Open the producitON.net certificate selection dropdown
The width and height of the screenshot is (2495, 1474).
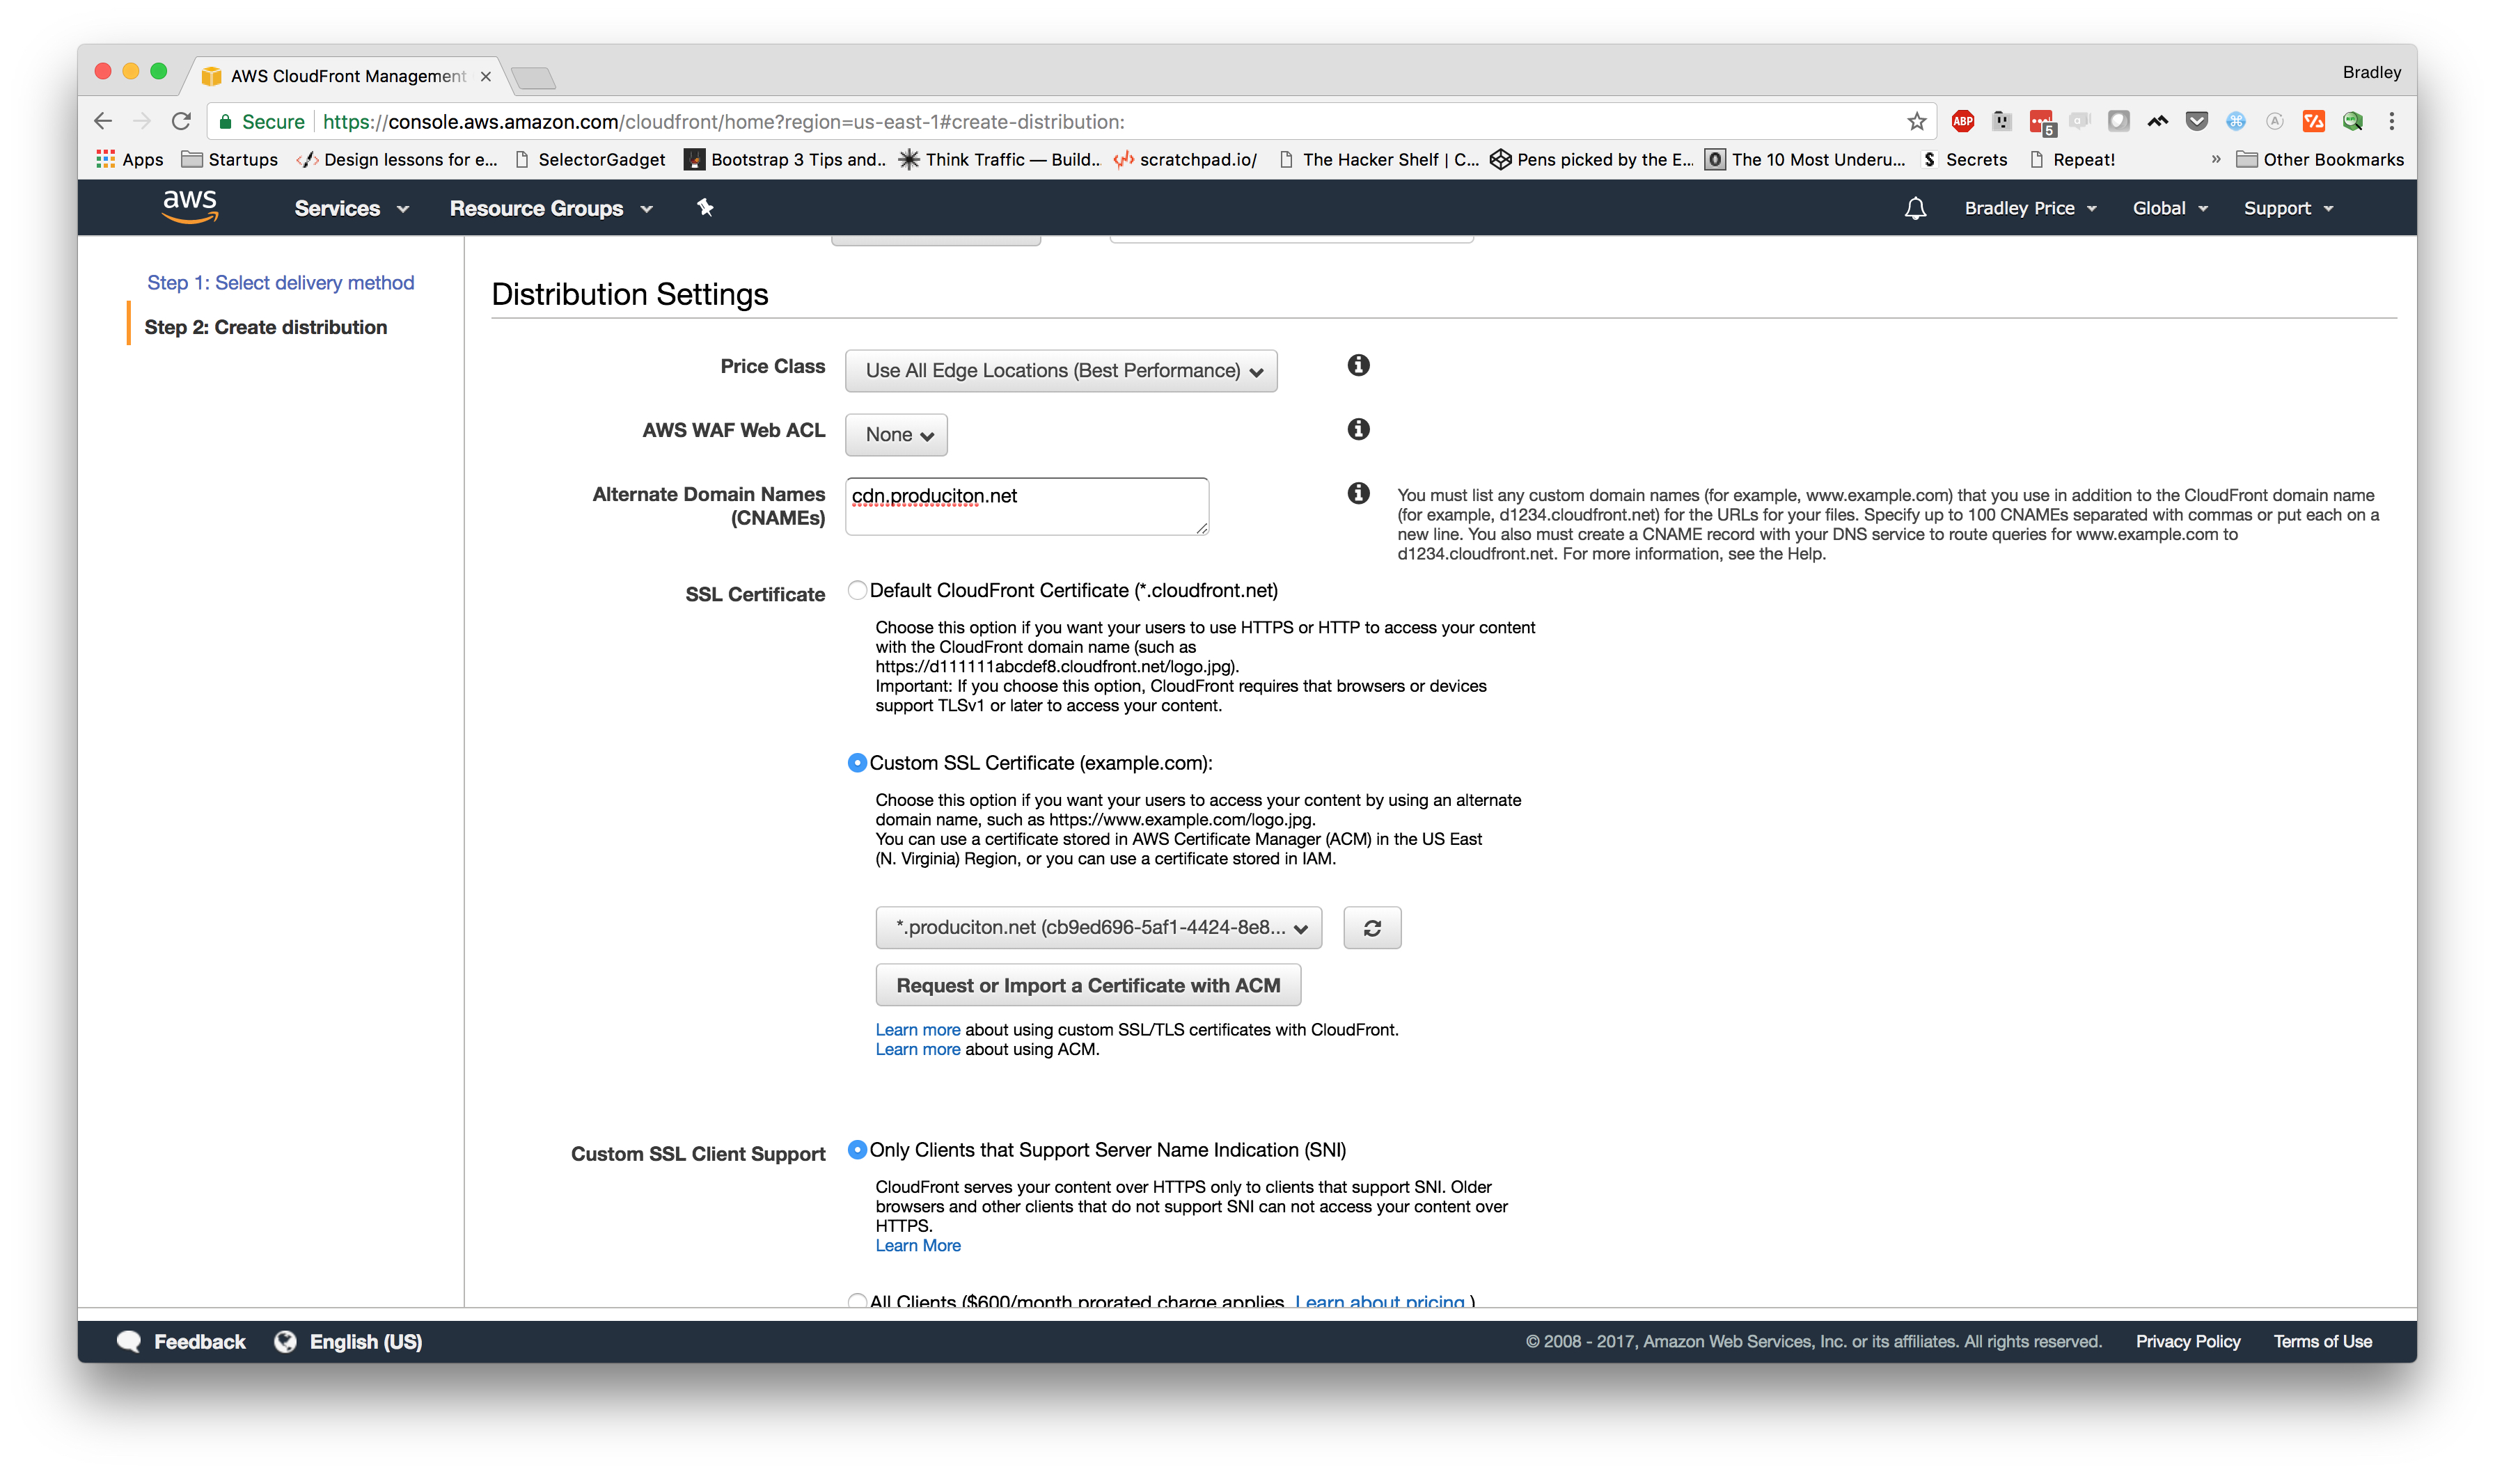[x=1099, y=928]
